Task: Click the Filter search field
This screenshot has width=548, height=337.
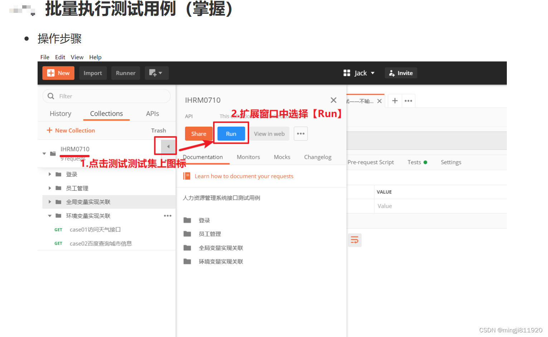Action: (x=106, y=96)
